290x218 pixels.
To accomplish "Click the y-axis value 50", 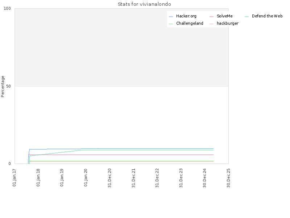I will pos(8,86).
